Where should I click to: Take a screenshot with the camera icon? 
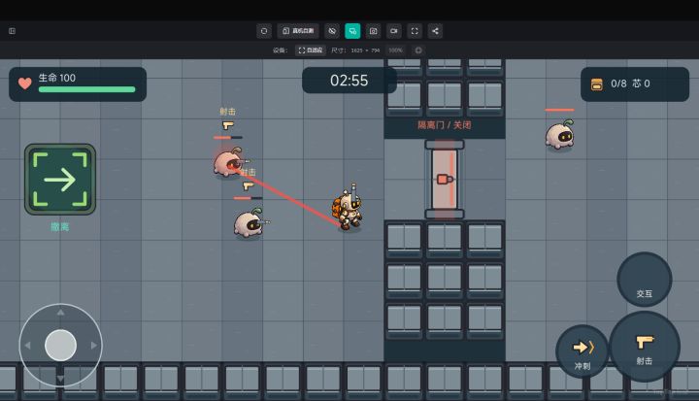(373, 31)
